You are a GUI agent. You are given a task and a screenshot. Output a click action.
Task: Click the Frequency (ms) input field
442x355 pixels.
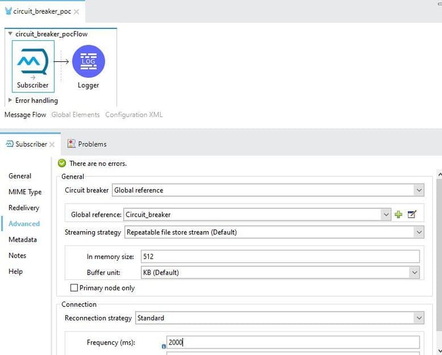pos(293,342)
